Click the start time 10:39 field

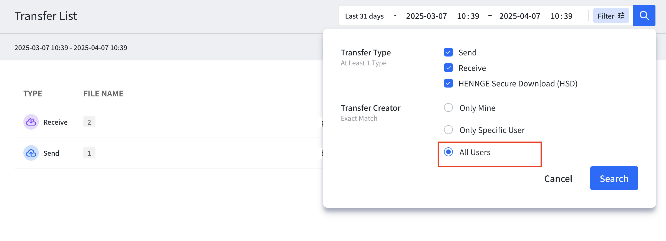point(468,16)
